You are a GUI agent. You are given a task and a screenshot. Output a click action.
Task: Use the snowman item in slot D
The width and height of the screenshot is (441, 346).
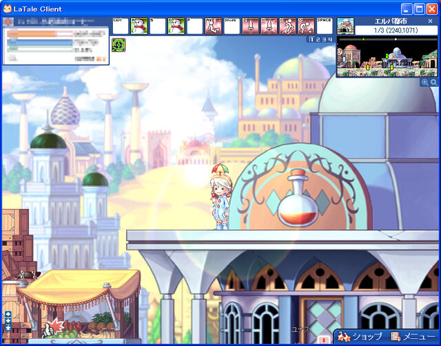coord(176,26)
